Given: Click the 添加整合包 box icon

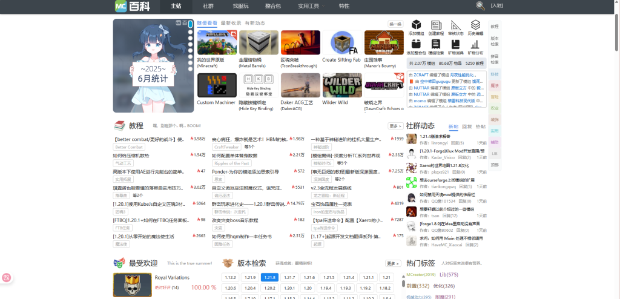Looking at the screenshot, I should click(416, 44).
